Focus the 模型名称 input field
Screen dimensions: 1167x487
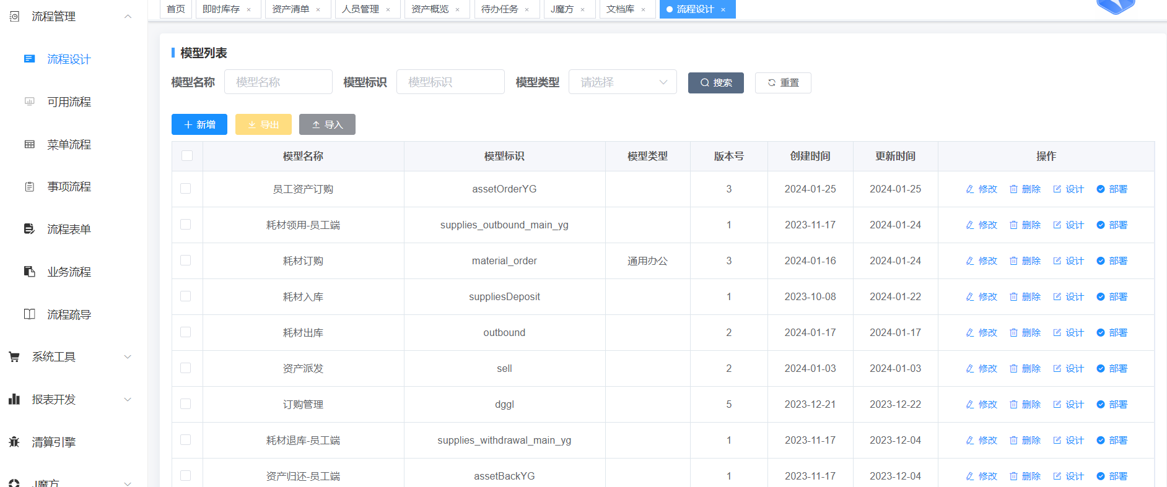coord(278,82)
